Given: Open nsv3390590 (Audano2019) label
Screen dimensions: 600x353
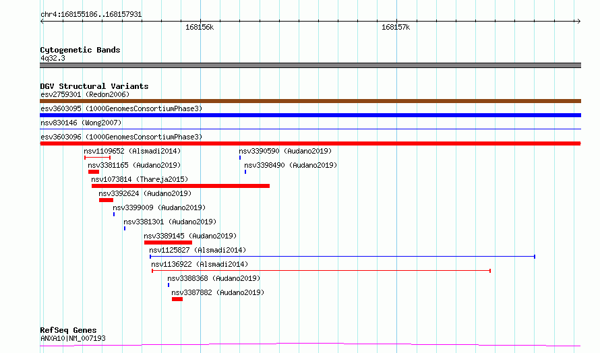Looking at the screenshot, I should coord(285,151).
